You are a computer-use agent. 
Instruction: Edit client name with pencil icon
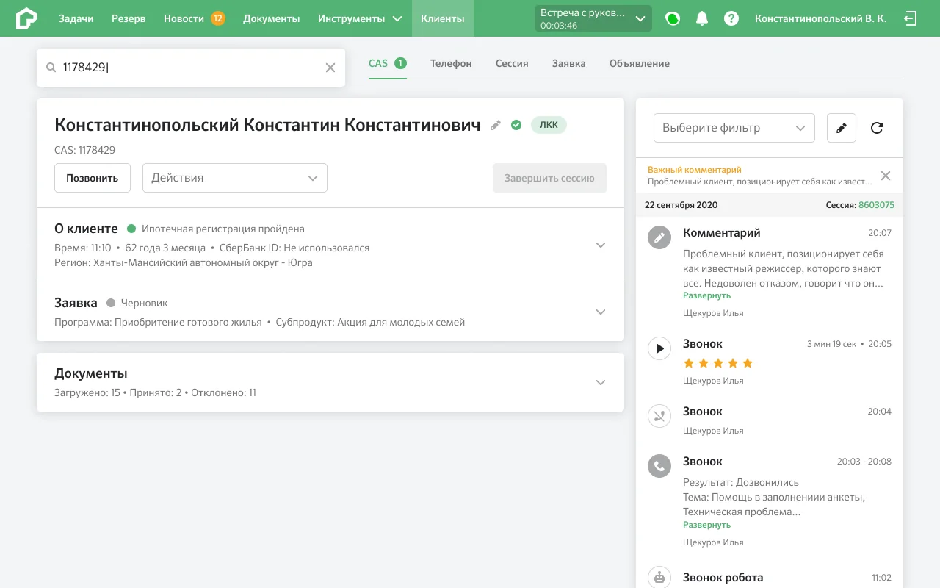pyautogui.click(x=496, y=125)
